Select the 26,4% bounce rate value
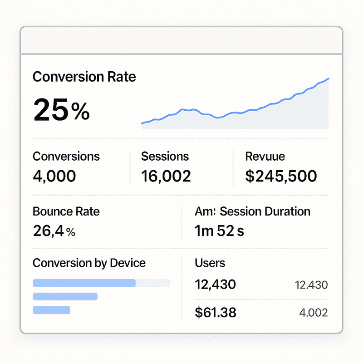363x363 pixels. pyautogui.click(x=54, y=231)
